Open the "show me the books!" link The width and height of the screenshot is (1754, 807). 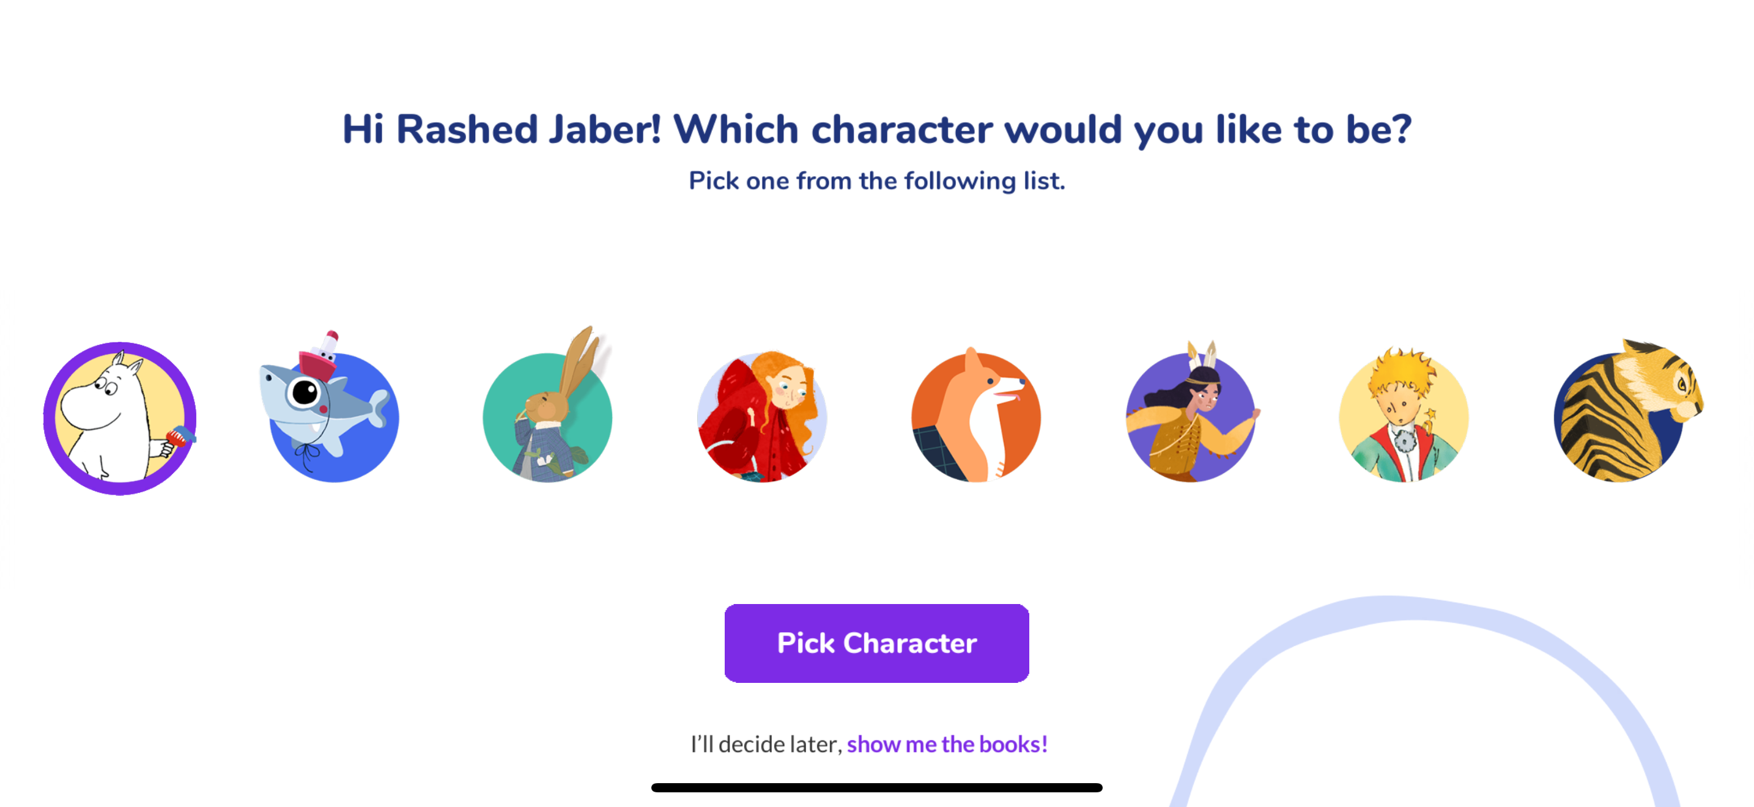pos(947,745)
